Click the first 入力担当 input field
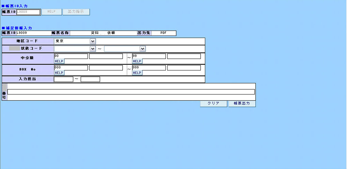Screen dimensions: 347x169 [x=64, y=79]
